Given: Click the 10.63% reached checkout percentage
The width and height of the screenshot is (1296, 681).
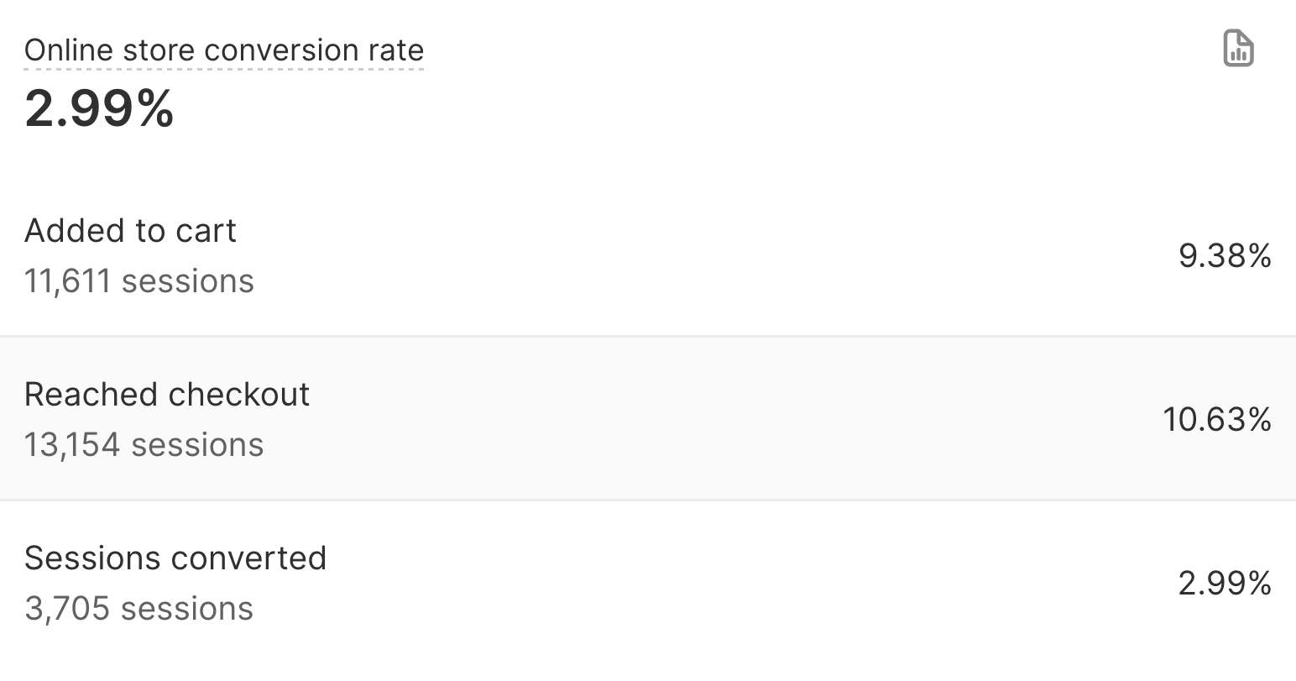Looking at the screenshot, I should 1217,421.
